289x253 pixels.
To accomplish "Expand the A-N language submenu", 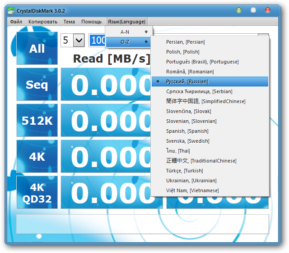I will pos(129,32).
